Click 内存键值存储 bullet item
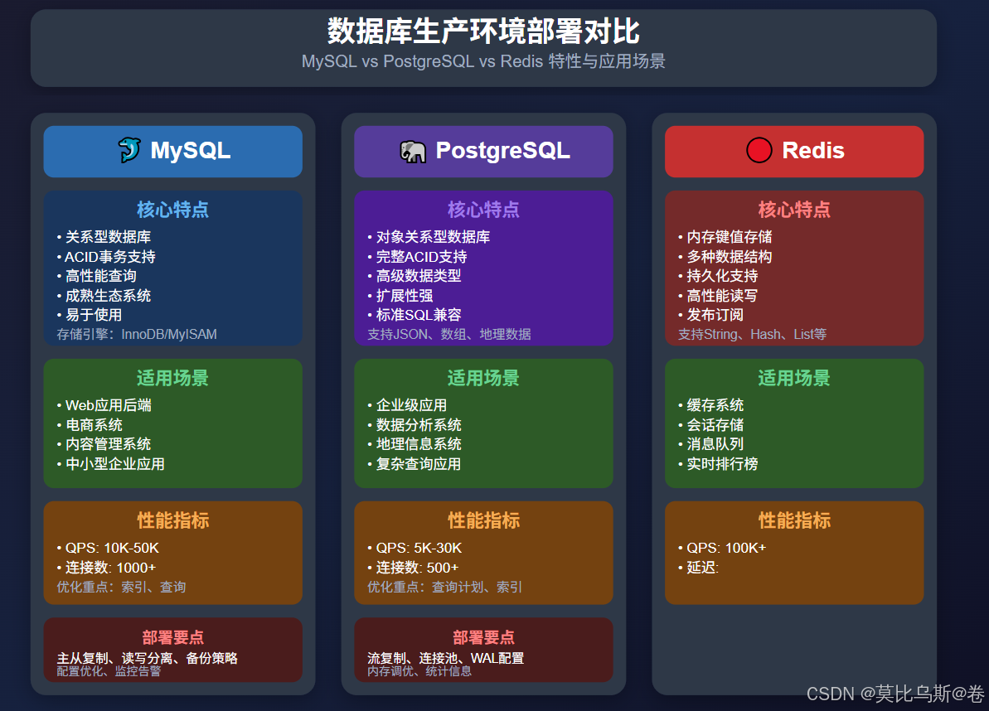989x711 pixels. (725, 237)
